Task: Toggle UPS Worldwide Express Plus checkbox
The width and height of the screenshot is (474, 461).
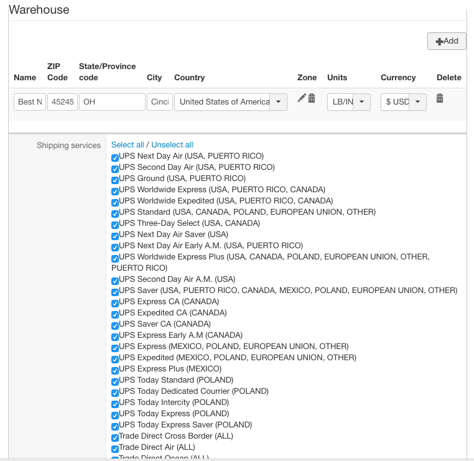Action: pyautogui.click(x=115, y=258)
